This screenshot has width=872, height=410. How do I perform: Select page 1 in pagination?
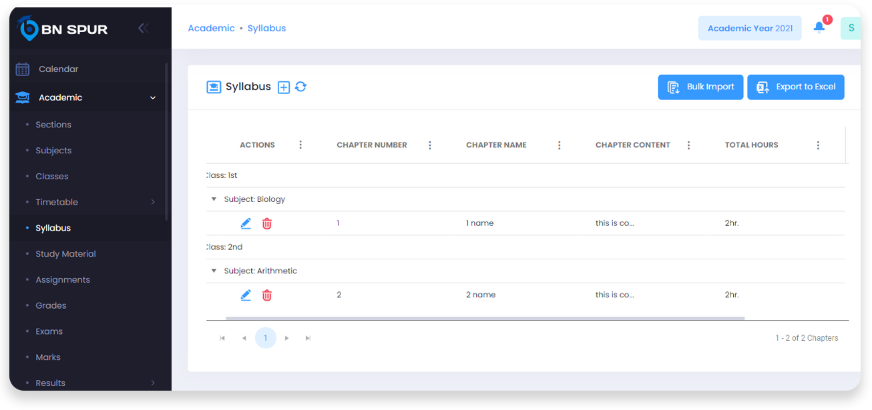pos(266,338)
